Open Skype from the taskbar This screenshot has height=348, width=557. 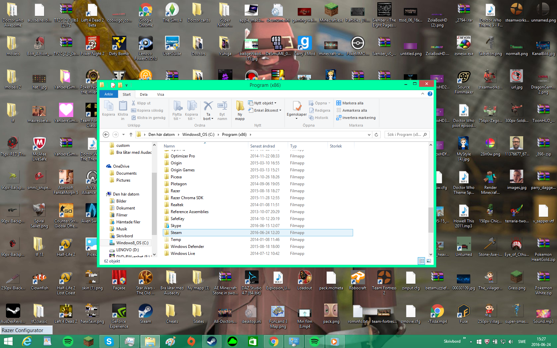[109, 341]
